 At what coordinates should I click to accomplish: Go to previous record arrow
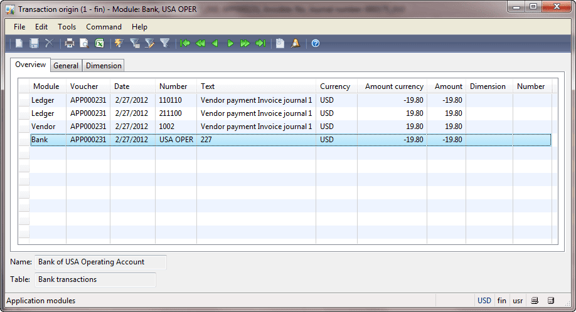[x=215, y=43]
